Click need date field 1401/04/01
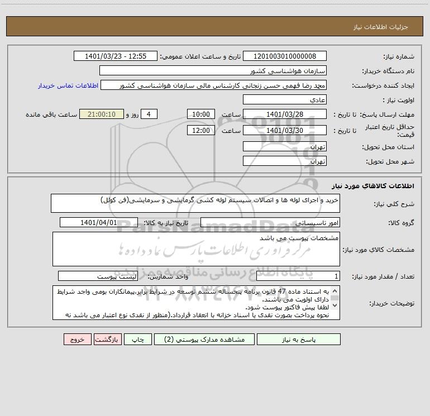Viewport: 430px width, 416px height. (x=99, y=222)
